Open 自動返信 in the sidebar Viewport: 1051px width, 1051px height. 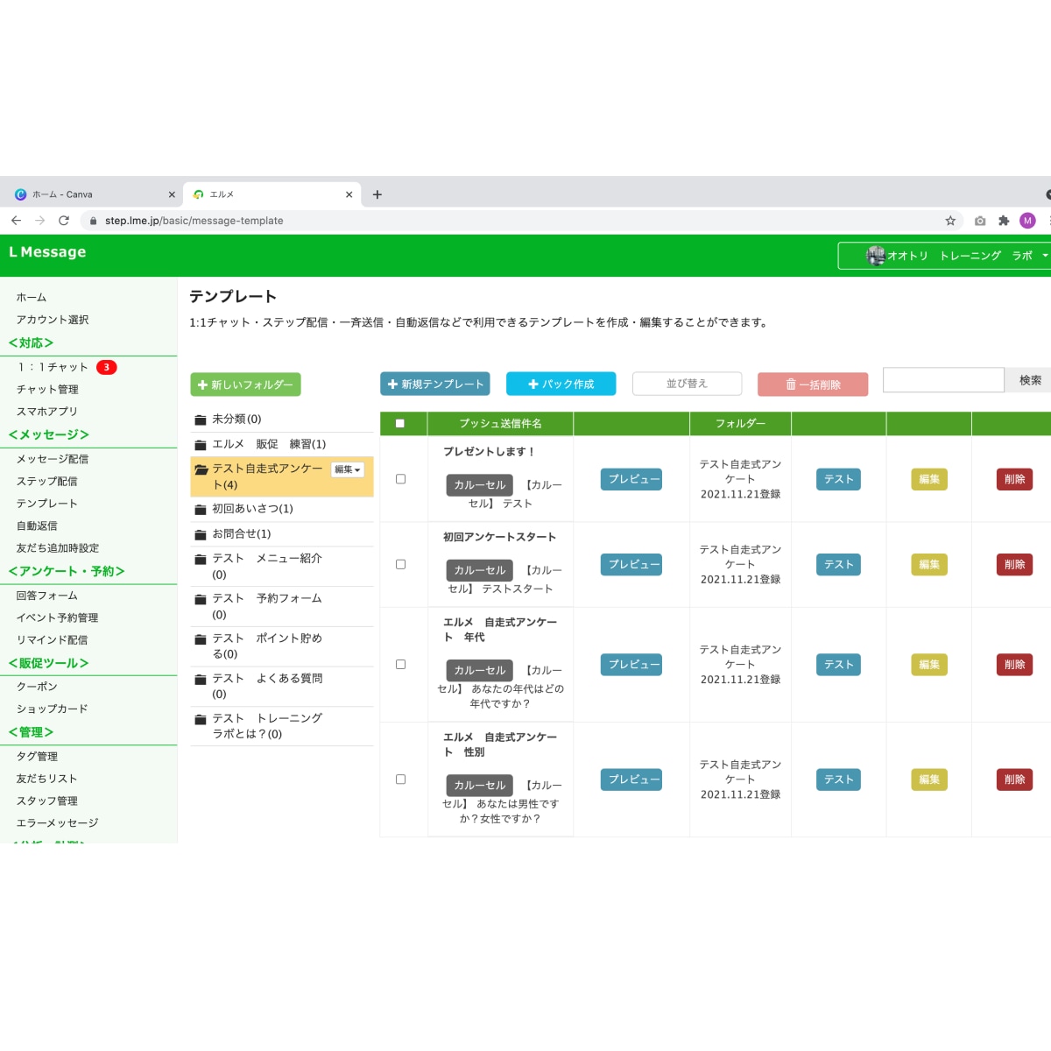point(37,526)
